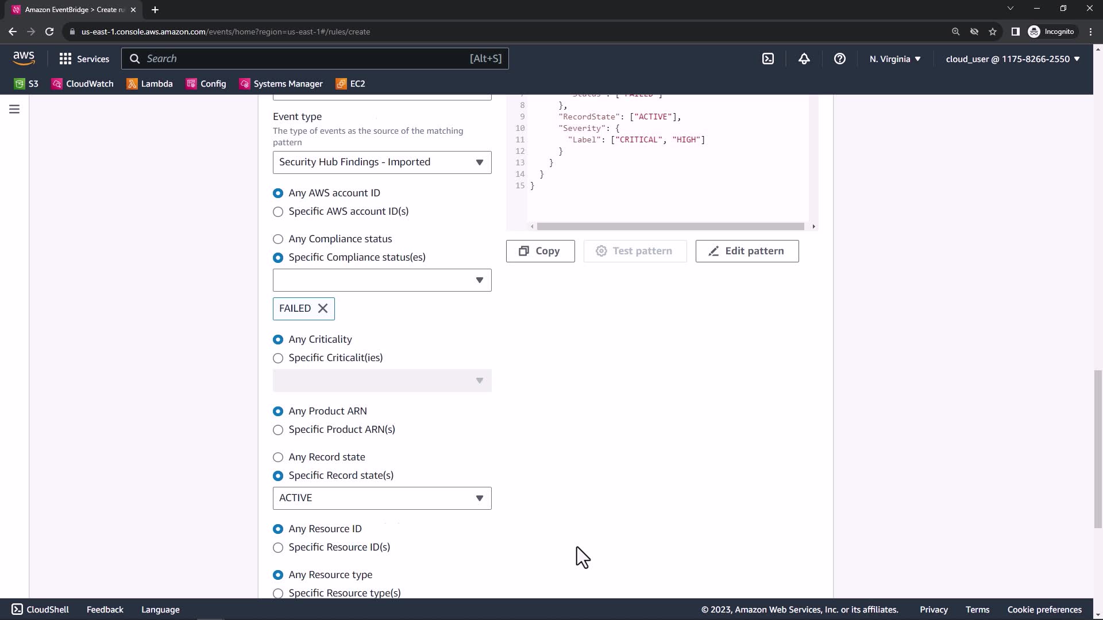Open the cloud_user account menu
The height and width of the screenshot is (620, 1103).
click(x=1012, y=59)
